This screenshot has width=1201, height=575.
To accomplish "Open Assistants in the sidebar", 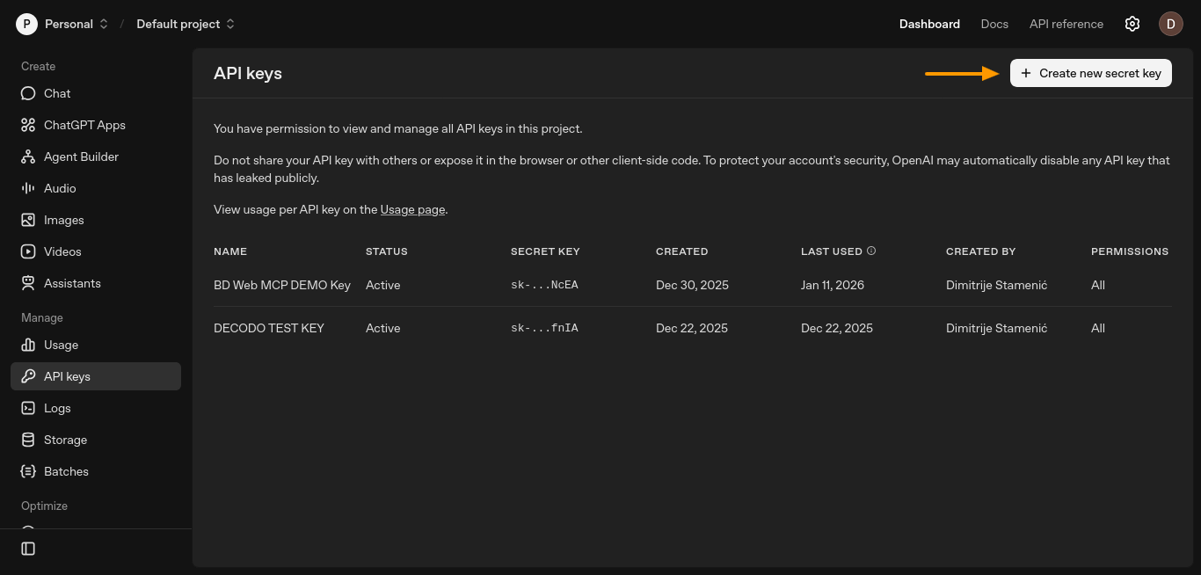I will click(72, 283).
